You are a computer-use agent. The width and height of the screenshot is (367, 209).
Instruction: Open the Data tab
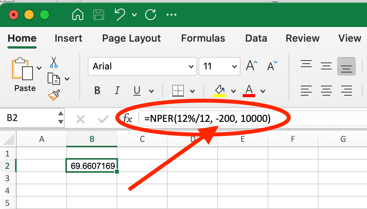click(x=256, y=38)
